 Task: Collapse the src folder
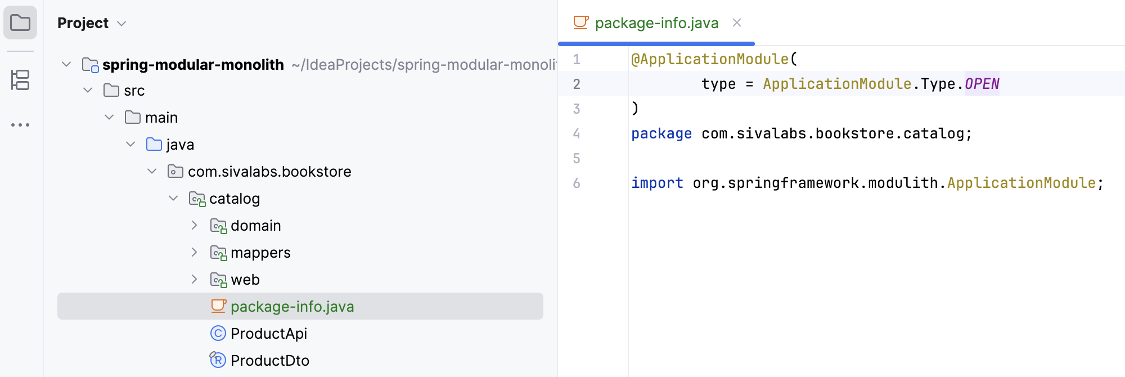[88, 91]
